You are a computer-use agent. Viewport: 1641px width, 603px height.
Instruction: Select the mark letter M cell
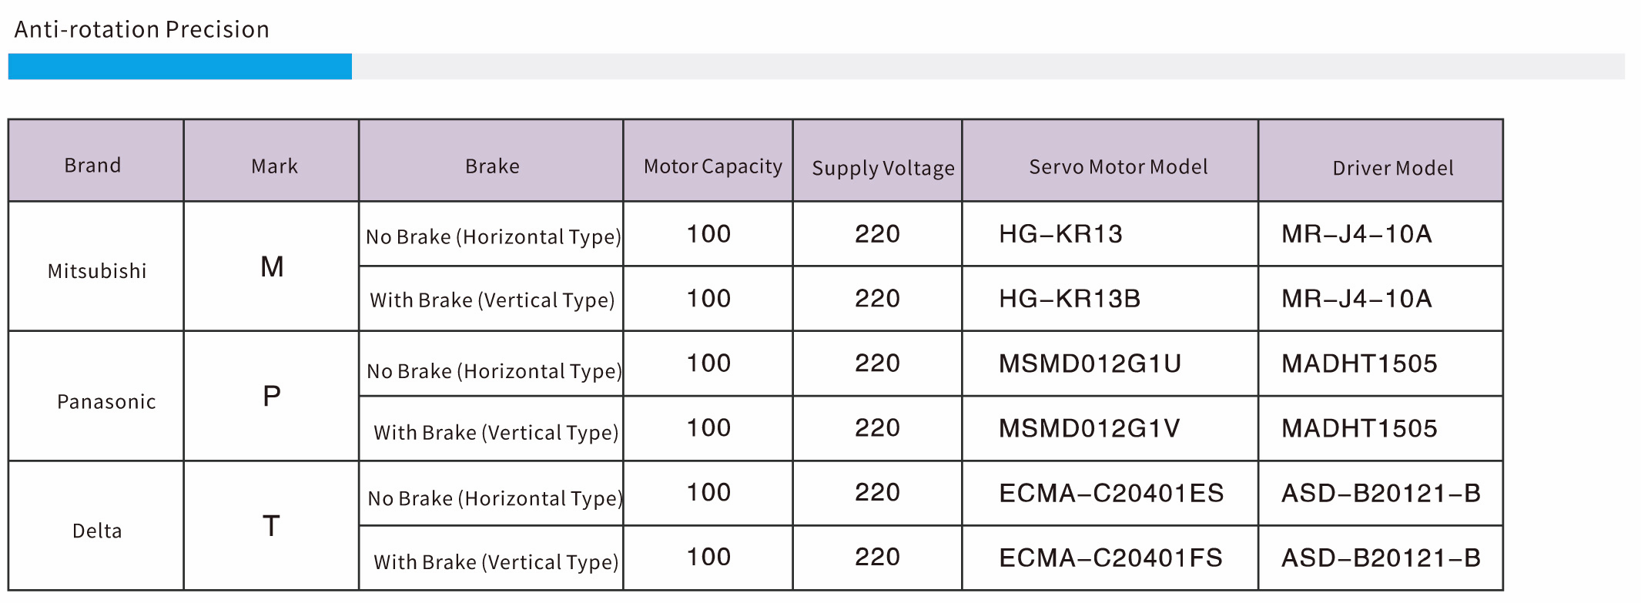coord(272,267)
